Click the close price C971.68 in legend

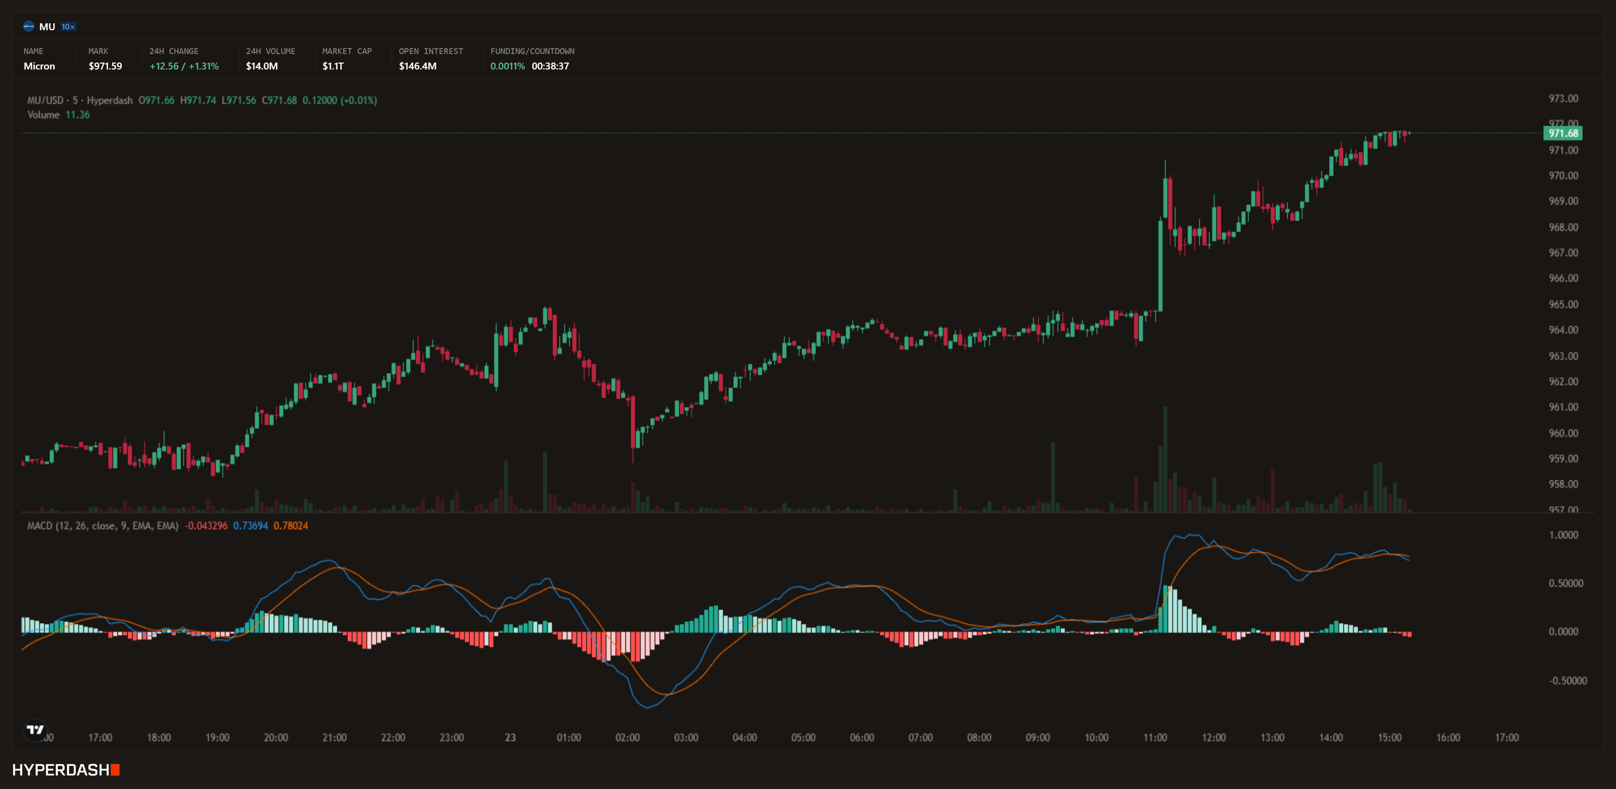[279, 100]
